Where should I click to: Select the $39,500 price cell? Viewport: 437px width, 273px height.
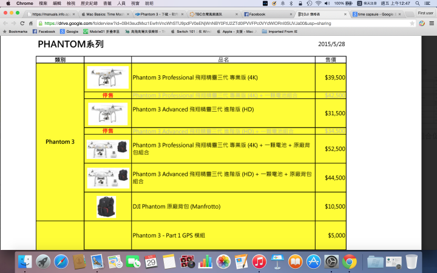click(x=331, y=78)
